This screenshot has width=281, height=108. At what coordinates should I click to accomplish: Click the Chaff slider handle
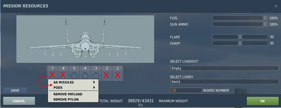point(240,43)
